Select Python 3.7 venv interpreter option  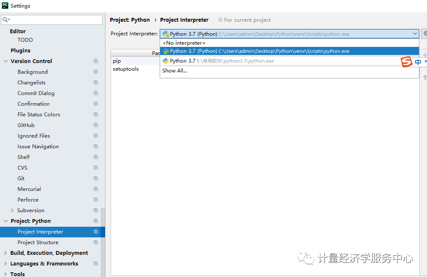pyautogui.click(x=289, y=51)
